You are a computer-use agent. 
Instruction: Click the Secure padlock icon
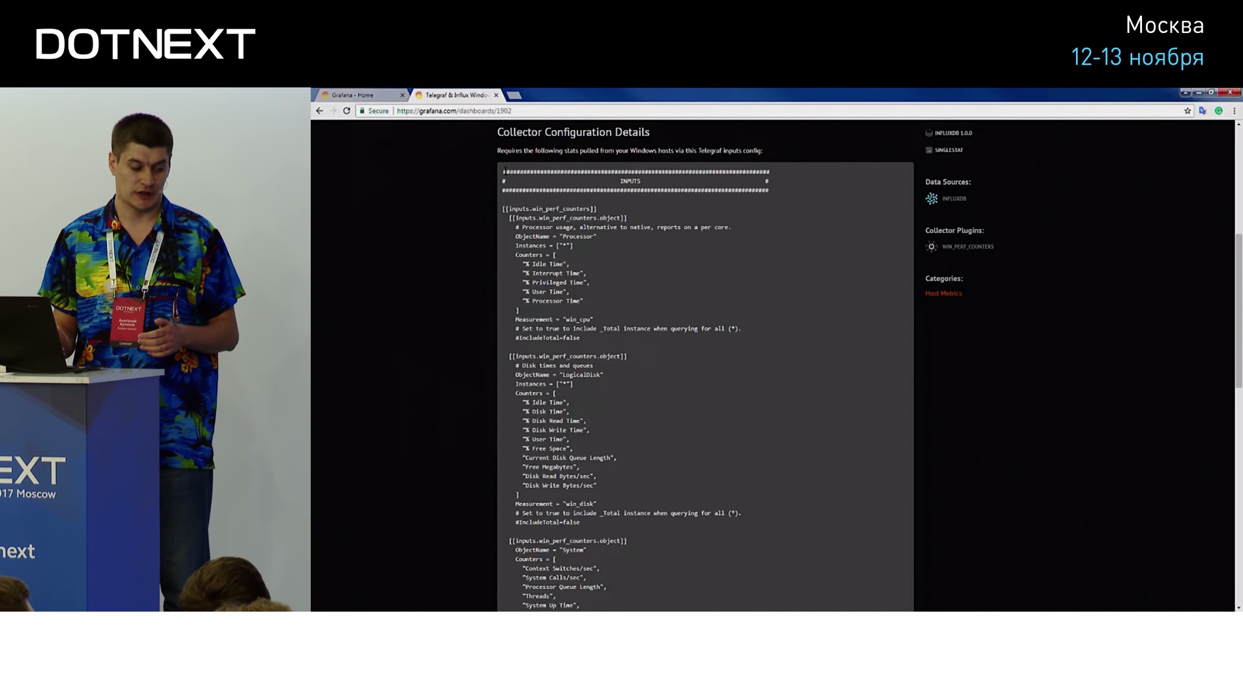[363, 111]
